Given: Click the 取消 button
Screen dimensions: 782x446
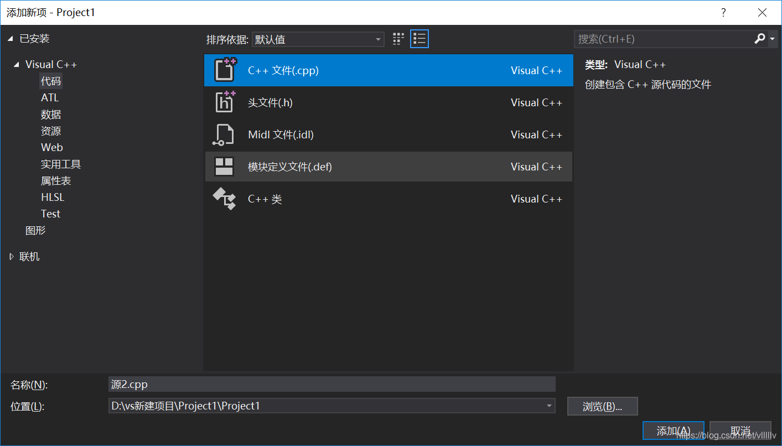Looking at the screenshot, I should [740, 431].
